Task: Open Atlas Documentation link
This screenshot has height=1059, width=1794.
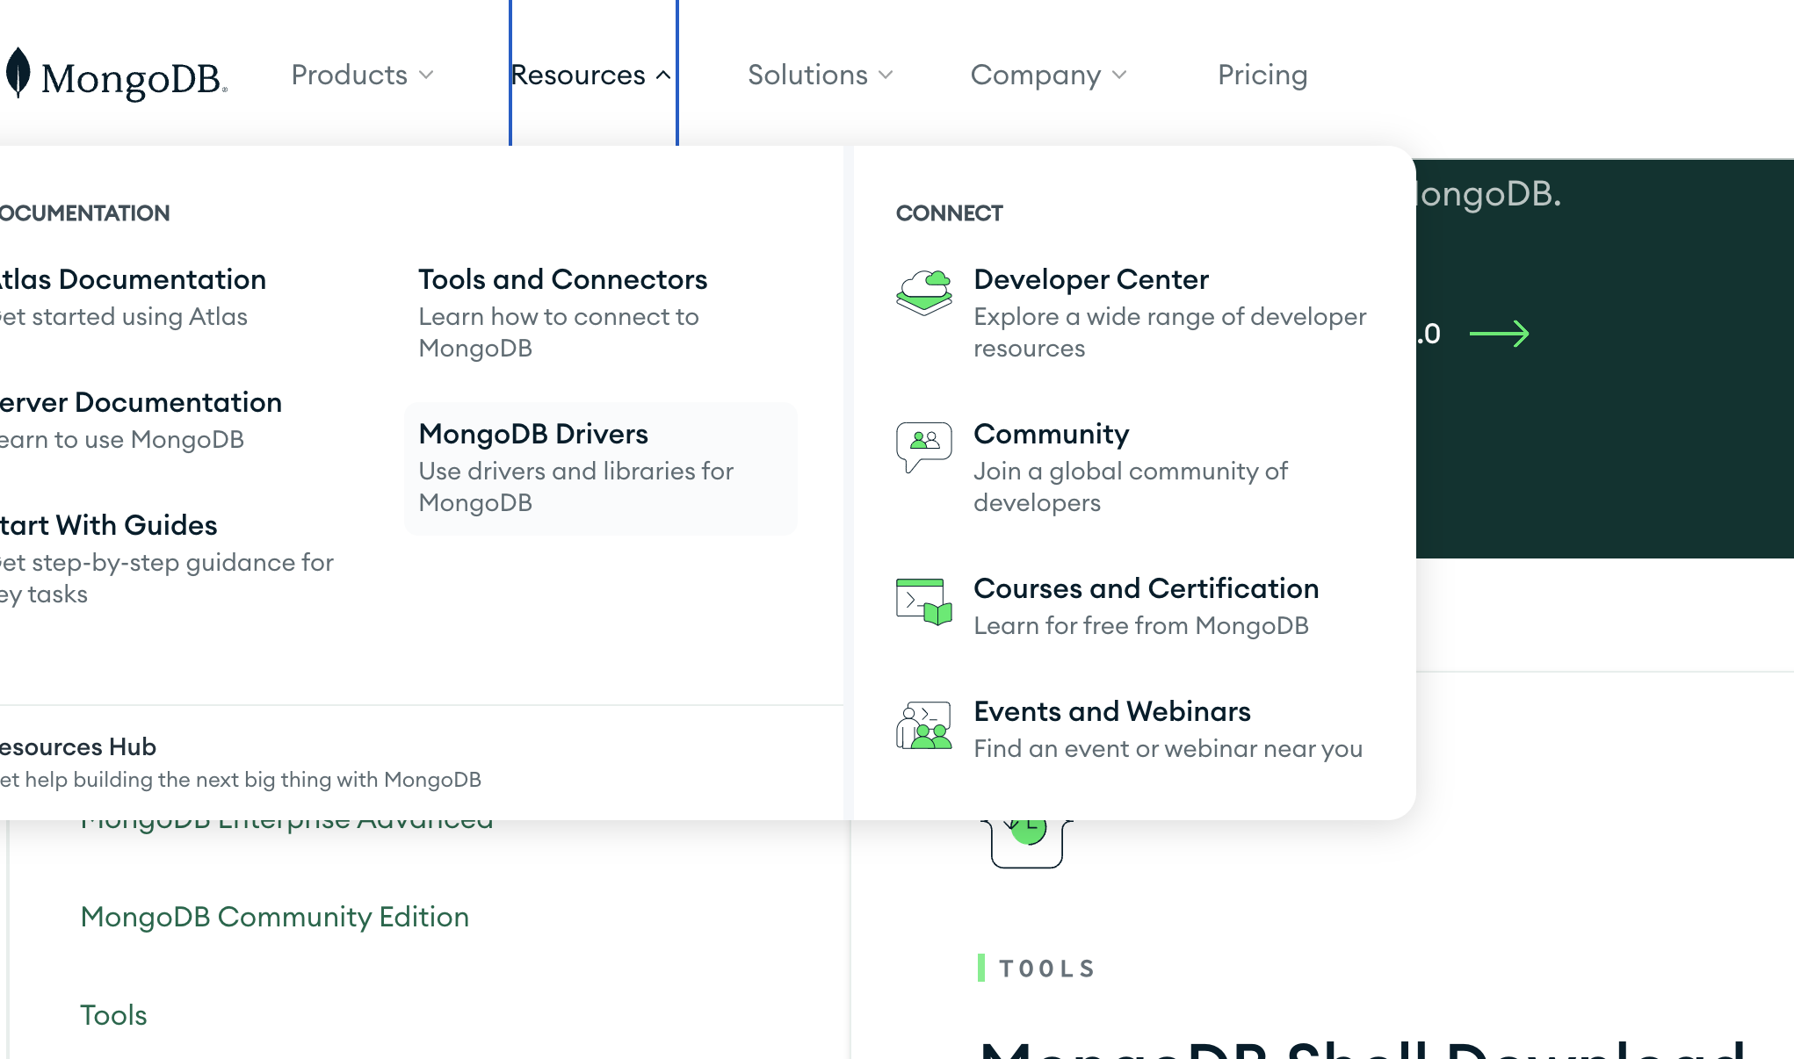Action: [133, 279]
